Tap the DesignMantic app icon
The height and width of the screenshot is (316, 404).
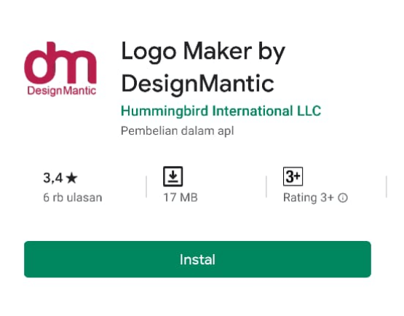[60, 68]
